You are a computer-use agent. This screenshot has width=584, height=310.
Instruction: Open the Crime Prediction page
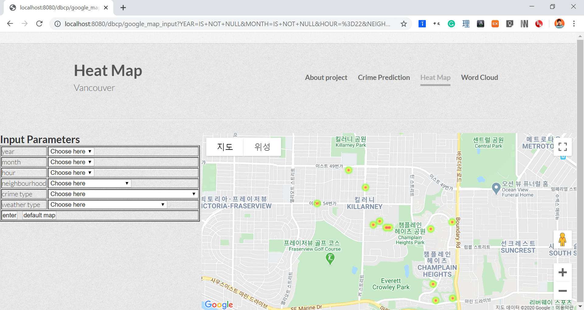(384, 77)
